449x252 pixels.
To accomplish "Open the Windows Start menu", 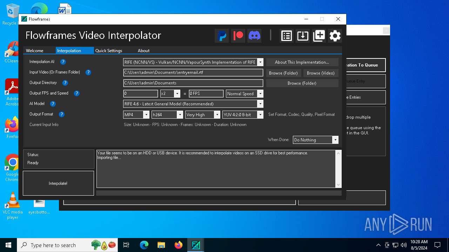I will [8, 245].
